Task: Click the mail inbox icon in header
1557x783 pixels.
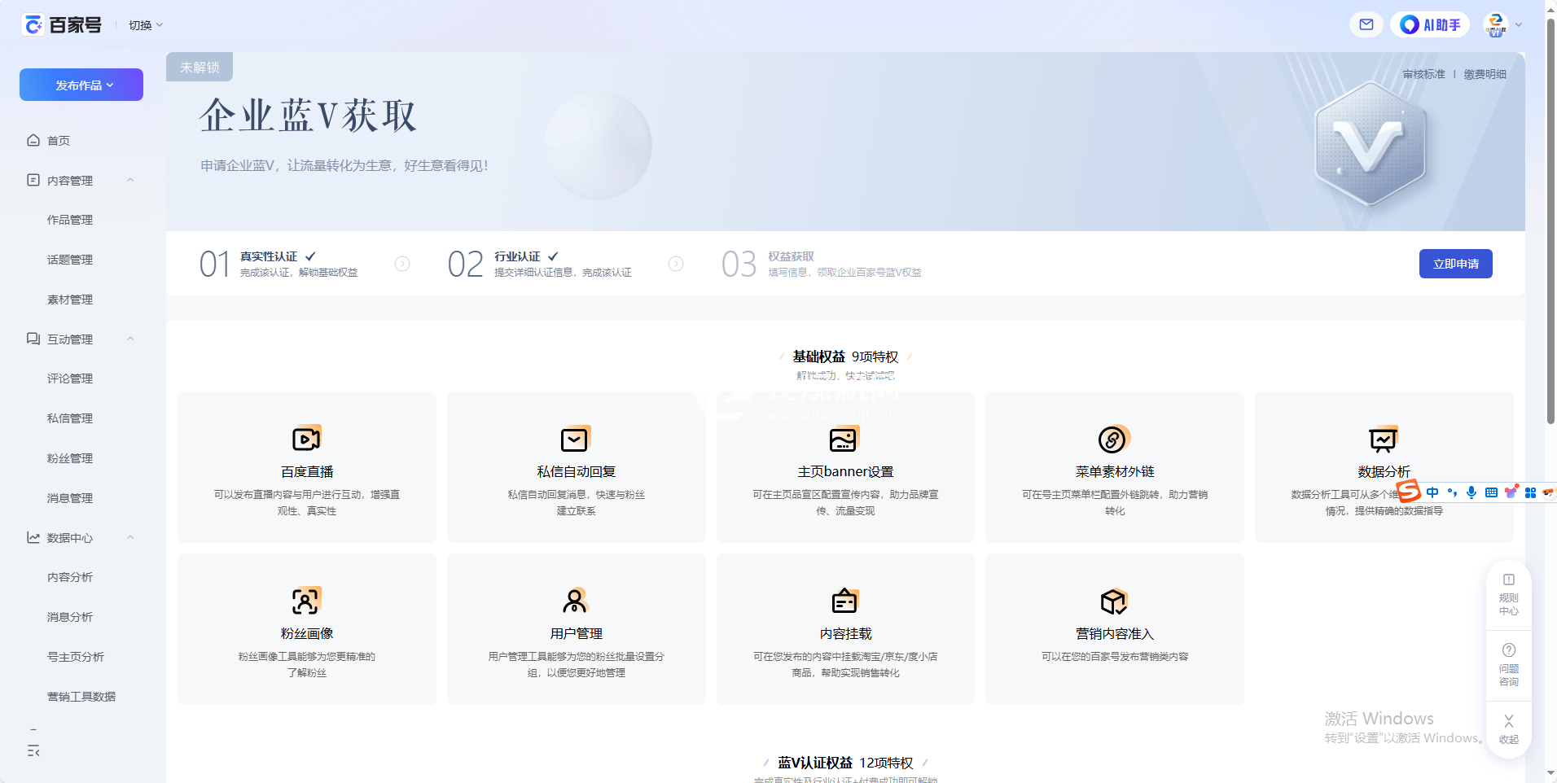Action: click(1366, 24)
